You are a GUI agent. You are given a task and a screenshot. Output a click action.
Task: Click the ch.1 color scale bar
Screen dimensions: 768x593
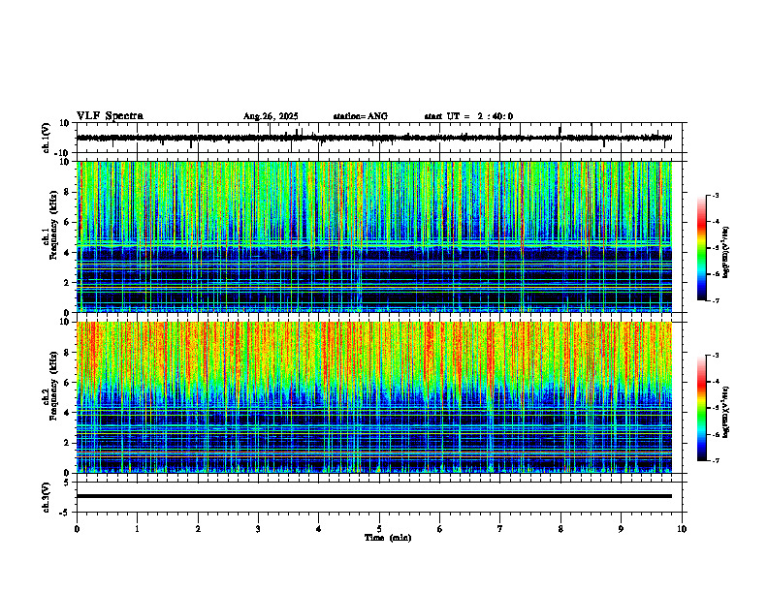[x=702, y=248]
